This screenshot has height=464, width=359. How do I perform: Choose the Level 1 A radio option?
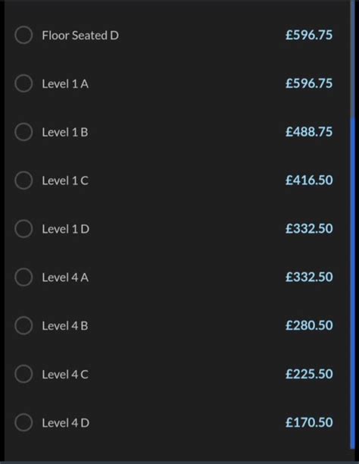23,83
